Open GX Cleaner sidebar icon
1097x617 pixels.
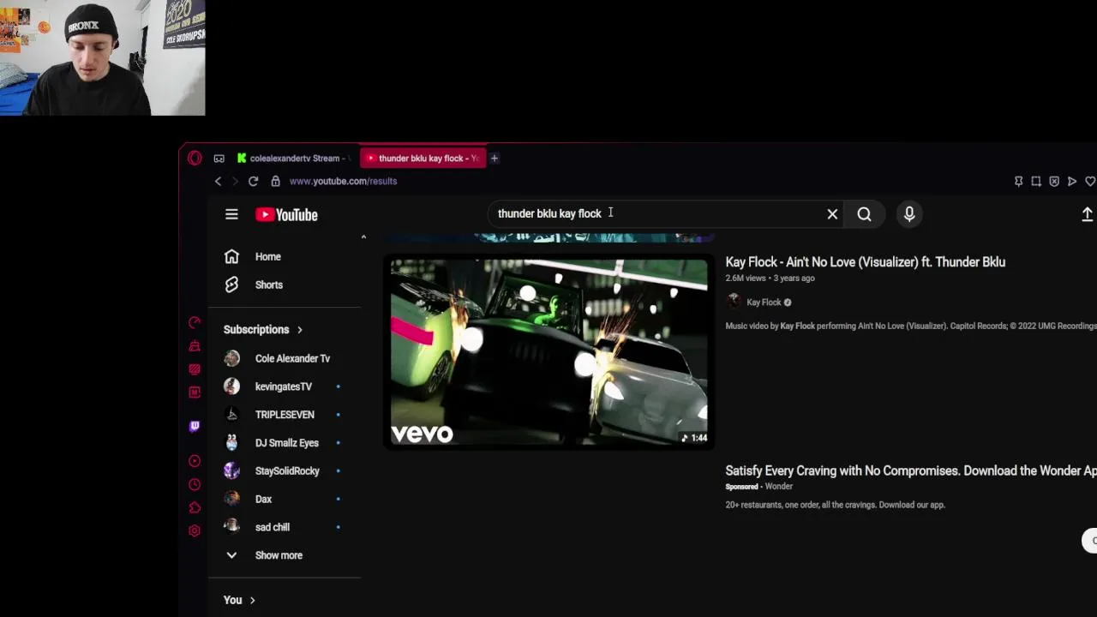(x=195, y=345)
